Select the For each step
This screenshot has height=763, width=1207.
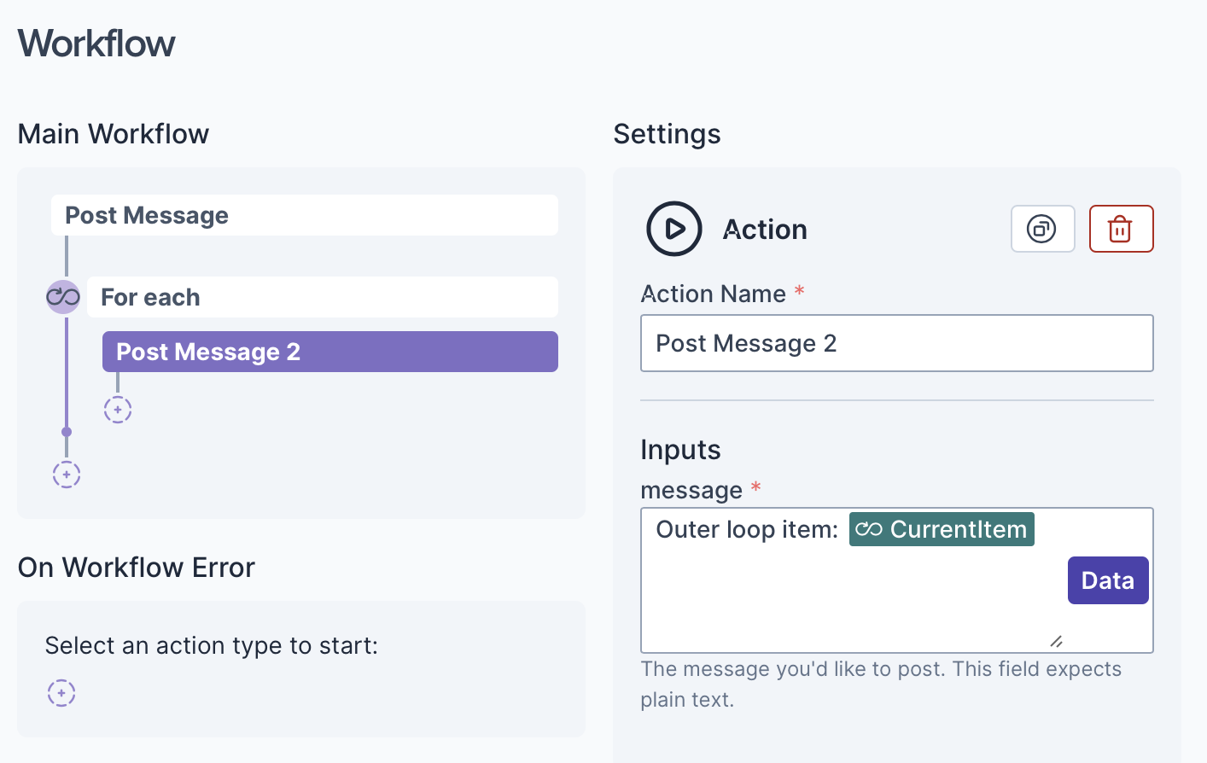(x=322, y=297)
